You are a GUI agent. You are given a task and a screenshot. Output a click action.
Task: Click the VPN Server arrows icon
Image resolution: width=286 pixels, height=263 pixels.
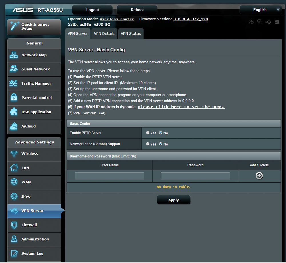coord(14,211)
